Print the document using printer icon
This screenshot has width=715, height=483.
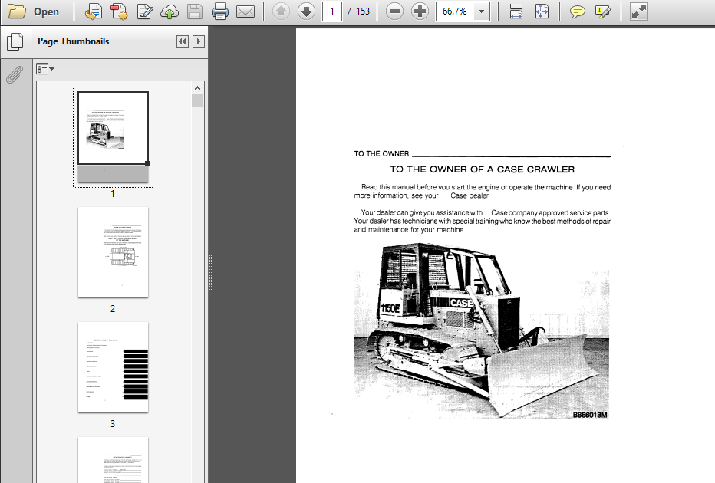point(219,11)
